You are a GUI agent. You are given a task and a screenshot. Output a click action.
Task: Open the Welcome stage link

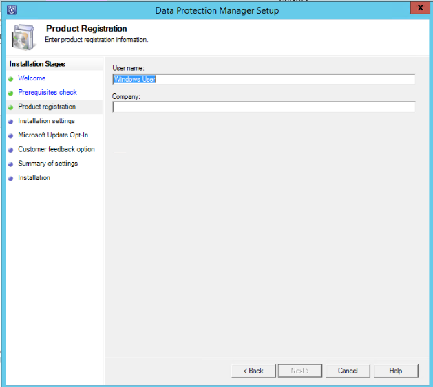tap(32, 78)
